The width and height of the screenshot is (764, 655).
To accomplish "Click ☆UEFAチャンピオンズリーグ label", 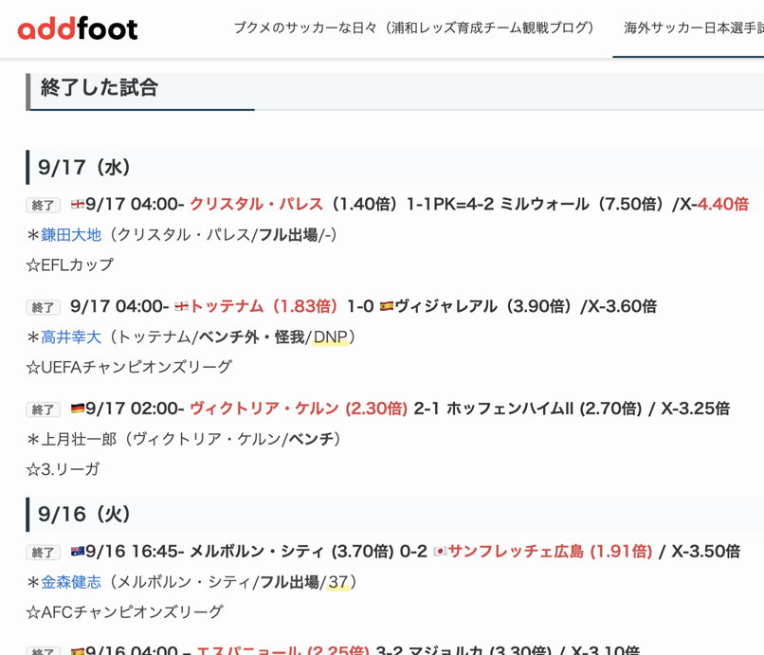I will [129, 367].
